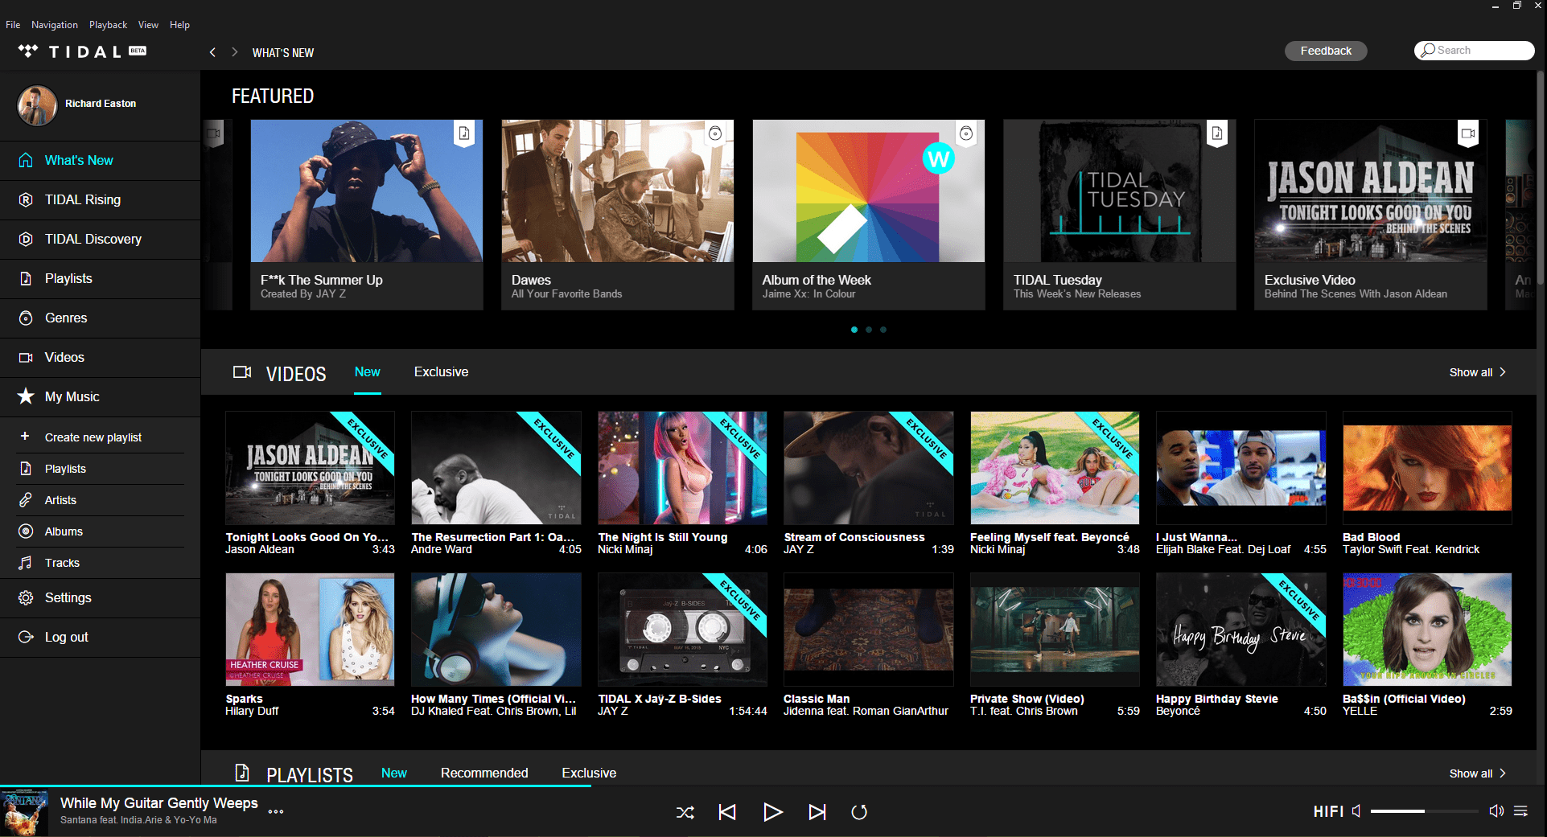
Task: Open the Navigation menu
Action: [55, 25]
